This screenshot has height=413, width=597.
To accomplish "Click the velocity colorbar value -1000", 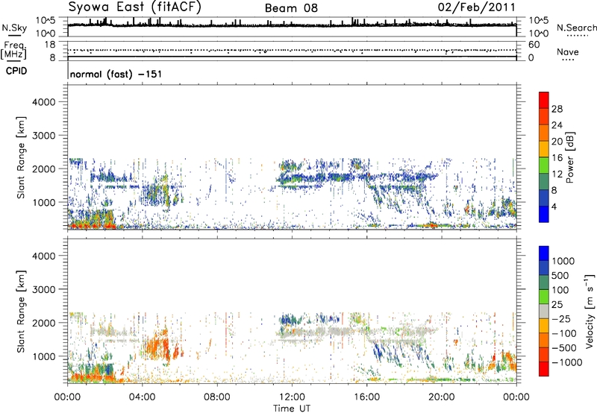I will 566,362.
